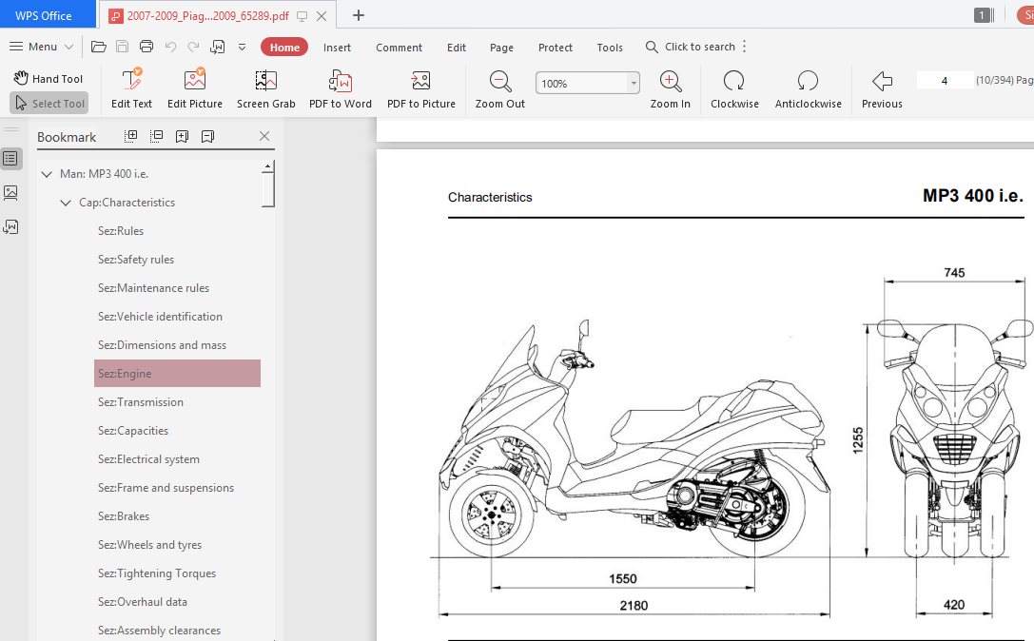Image resolution: width=1034 pixels, height=641 pixels.
Task: Switch to the Insert ribbon tab
Action: (x=337, y=48)
